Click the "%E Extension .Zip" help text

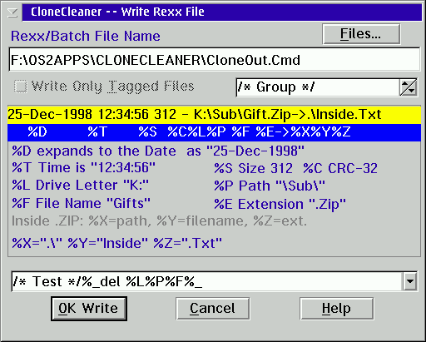pyautogui.click(x=280, y=205)
